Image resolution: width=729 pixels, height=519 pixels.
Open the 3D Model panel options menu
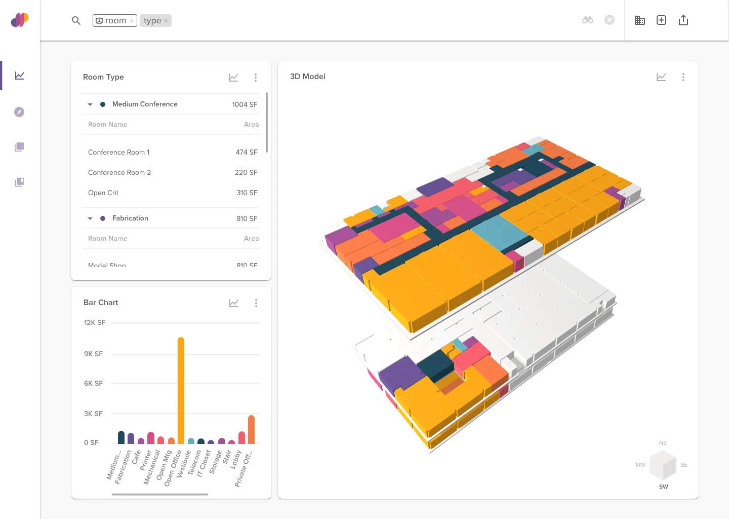click(683, 77)
